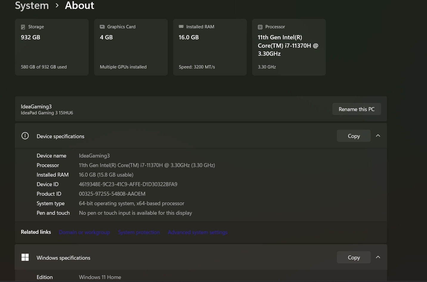The width and height of the screenshot is (427, 282).
Task: Click the Pen and touch value text
Action: (135, 213)
